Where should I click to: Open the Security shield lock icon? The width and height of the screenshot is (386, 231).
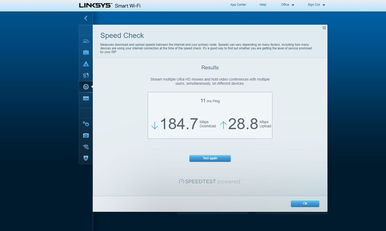coord(86,158)
